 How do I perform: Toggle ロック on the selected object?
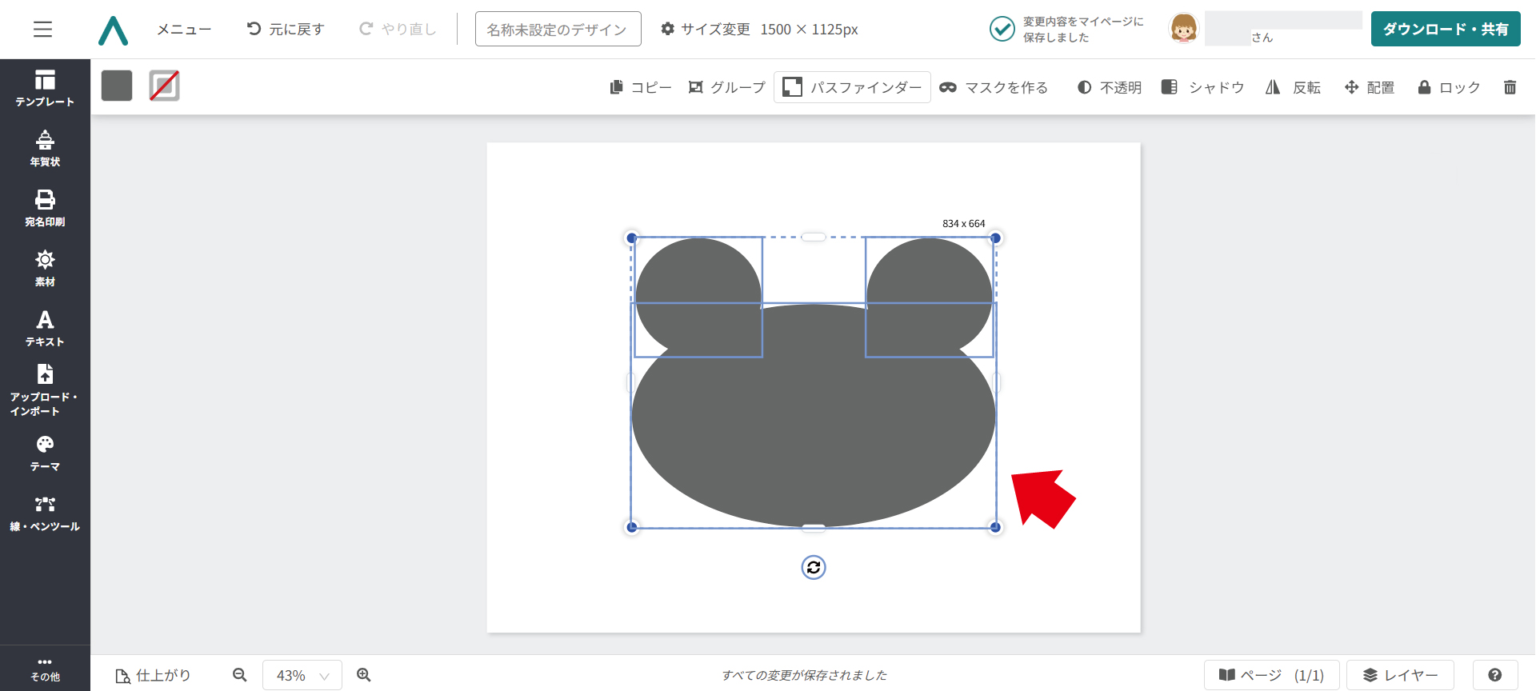1449,87
